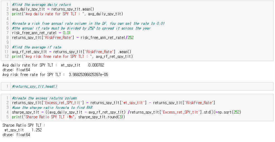Image resolution: width=275 pixels, height=142 pixels.
Task: Click the output text 'Sharpe Ratio SPY TLT :'
Action: 24,125
